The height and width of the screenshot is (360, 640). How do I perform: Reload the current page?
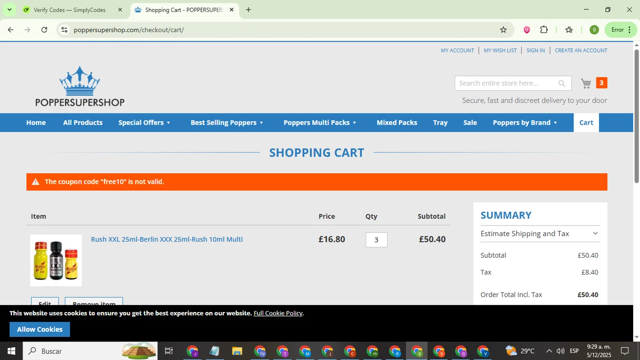pos(44,30)
